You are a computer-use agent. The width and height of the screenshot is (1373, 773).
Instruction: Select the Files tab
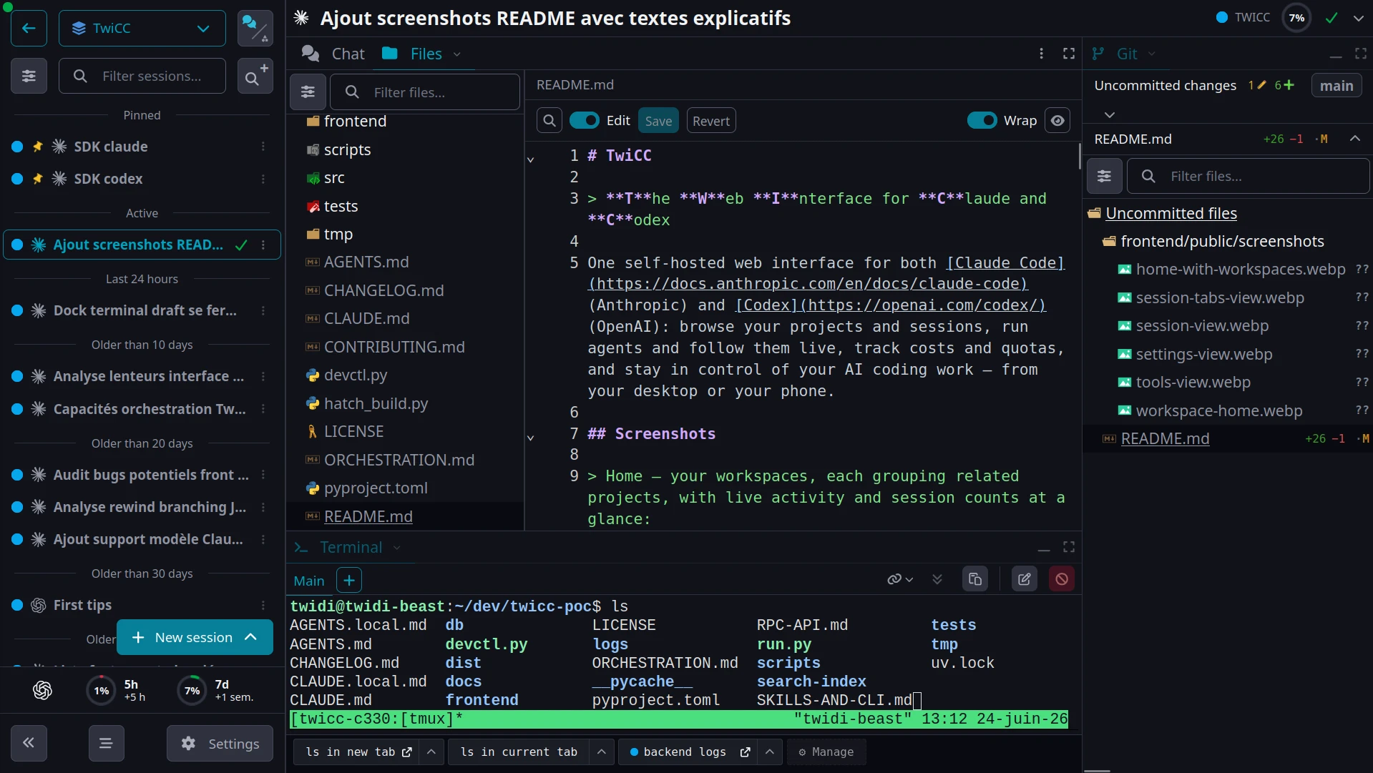point(412,54)
